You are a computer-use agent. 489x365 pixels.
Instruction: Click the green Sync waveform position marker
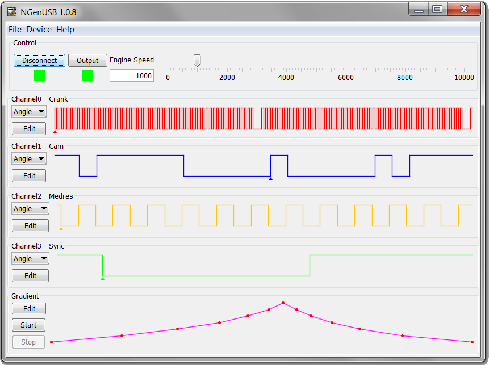[103, 278]
